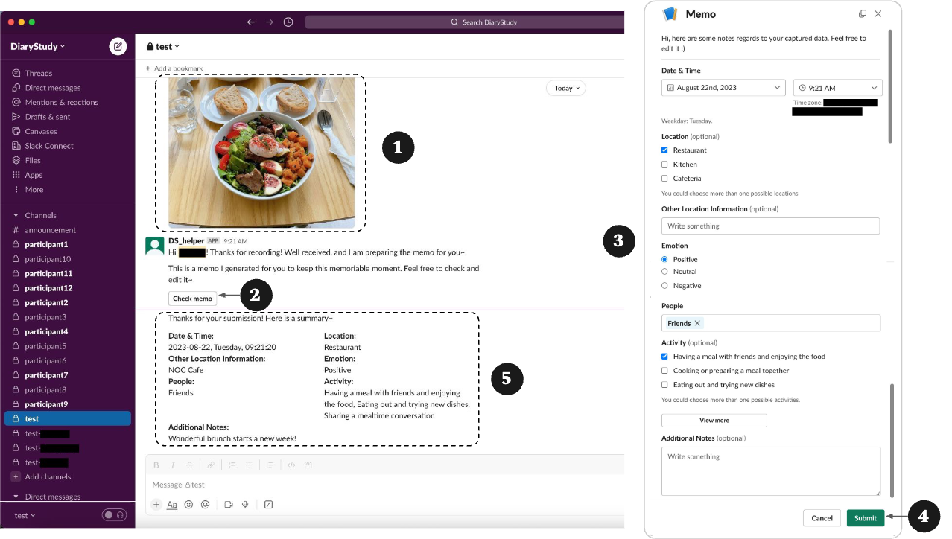Open Canvases in the sidebar
The image size is (952, 539).
tap(40, 131)
